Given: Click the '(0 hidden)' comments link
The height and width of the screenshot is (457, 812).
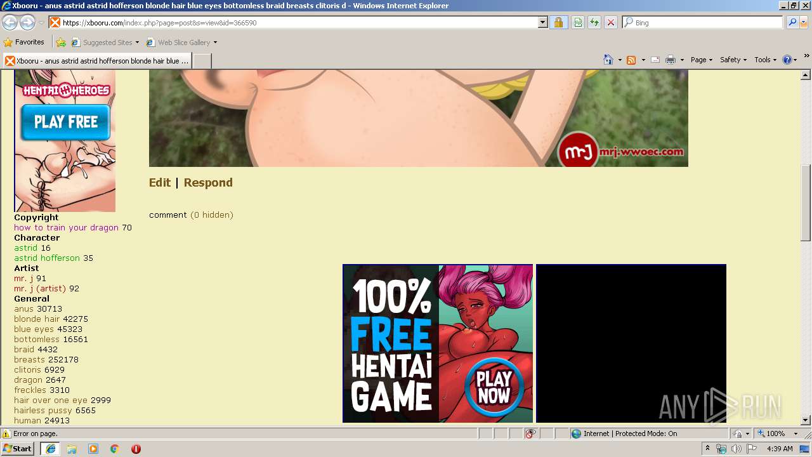Looking at the screenshot, I should click(x=212, y=215).
